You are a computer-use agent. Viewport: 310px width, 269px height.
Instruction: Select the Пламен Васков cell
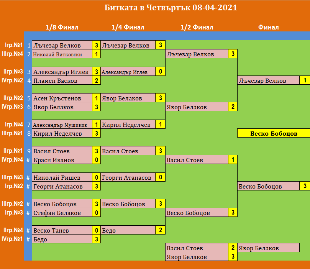[62, 81]
